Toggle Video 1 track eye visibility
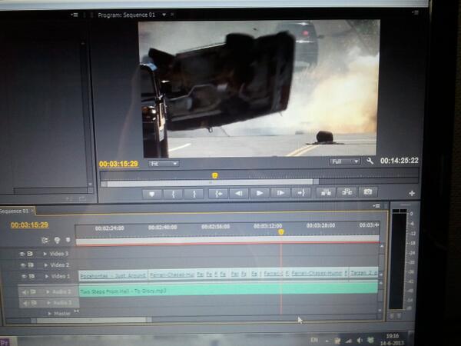This screenshot has height=346, width=461. [x=24, y=276]
